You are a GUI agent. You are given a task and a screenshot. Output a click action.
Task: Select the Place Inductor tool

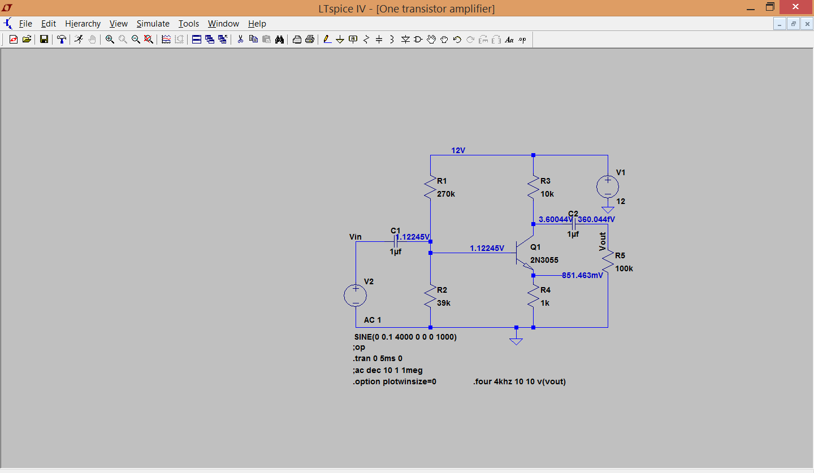pyautogui.click(x=392, y=39)
